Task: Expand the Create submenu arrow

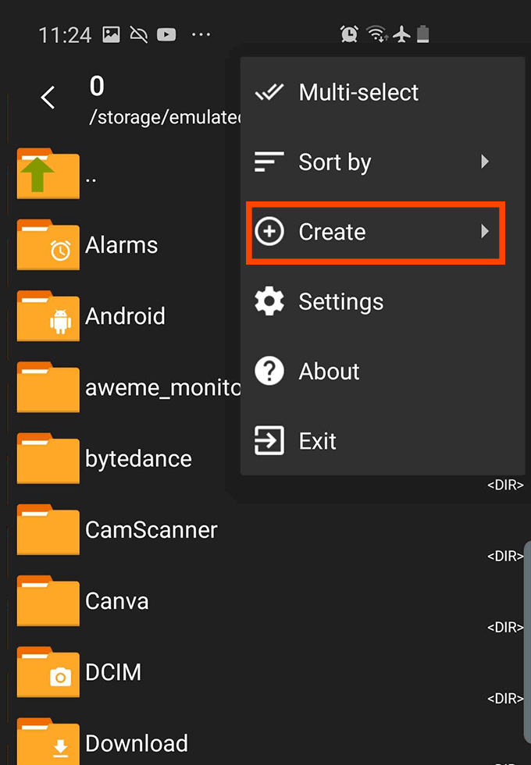Action: [x=486, y=232]
